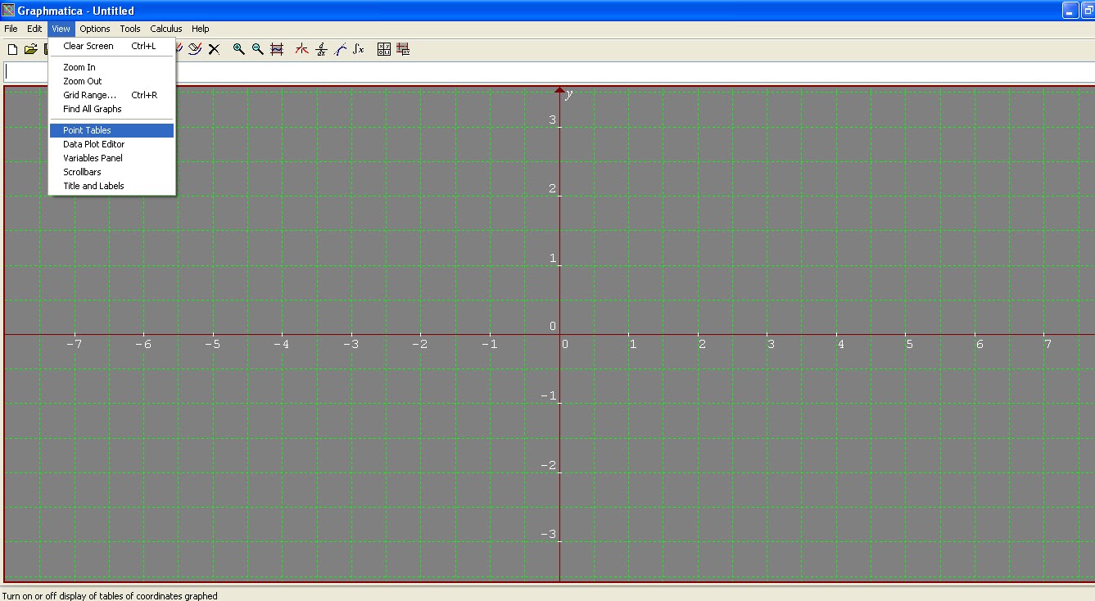Image resolution: width=1095 pixels, height=601 pixels.
Task: Click the Delete graph X icon
Action: (x=214, y=49)
